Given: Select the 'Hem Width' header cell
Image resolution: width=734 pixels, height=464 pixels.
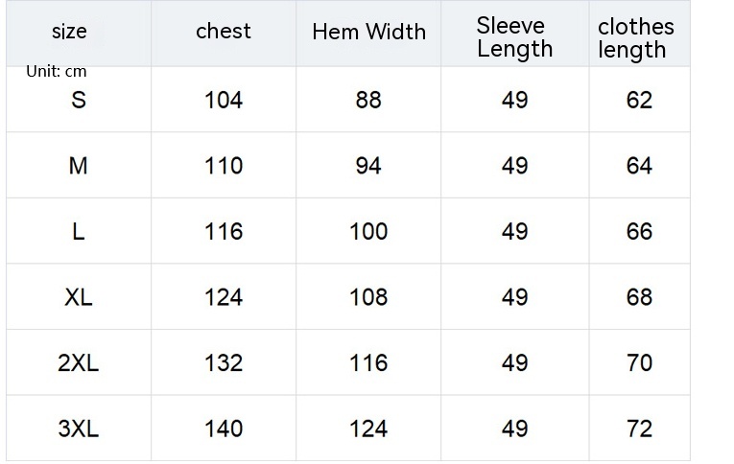Looking at the screenshot, I should (x=368, y=32).
